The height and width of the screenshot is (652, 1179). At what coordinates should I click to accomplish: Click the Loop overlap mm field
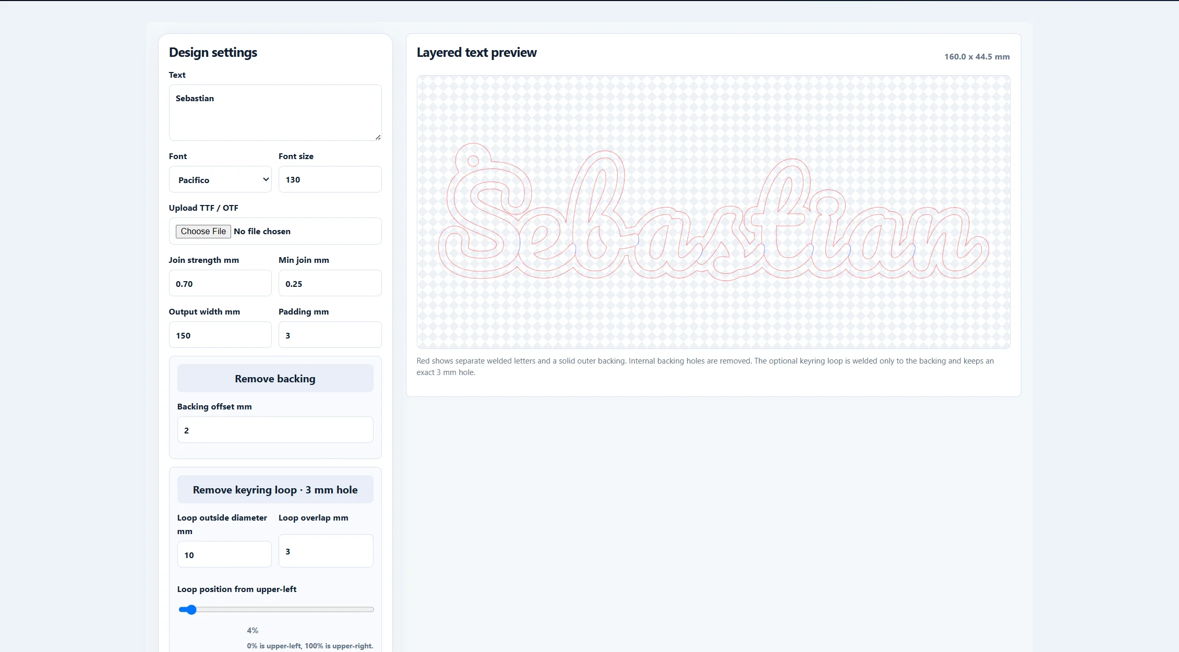[326, 551]
